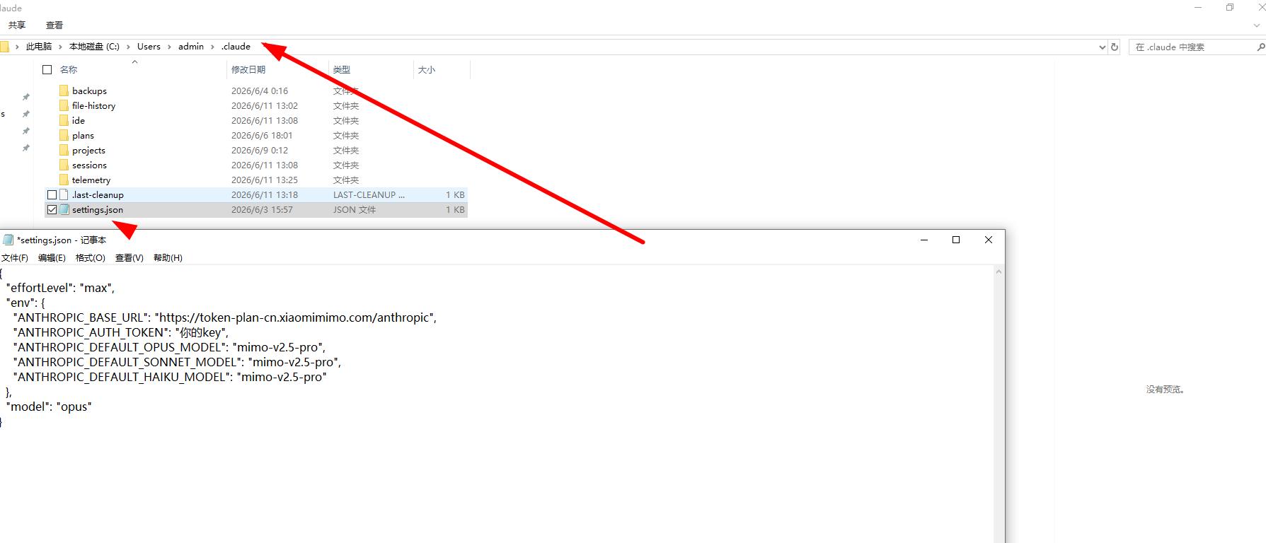Image resolution: width=1266 pixels, height=543 pixels.
Task: Click .claude in the breadcrumb
Action: pos(236,47)
